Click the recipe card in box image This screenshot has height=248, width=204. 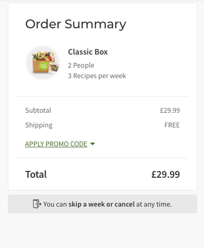click(x=53, y=67)
